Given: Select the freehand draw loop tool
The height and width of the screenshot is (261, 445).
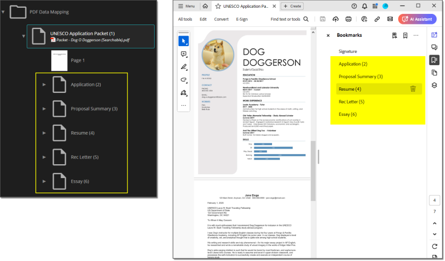Looking at the screenshot, I should coord(184,80).
